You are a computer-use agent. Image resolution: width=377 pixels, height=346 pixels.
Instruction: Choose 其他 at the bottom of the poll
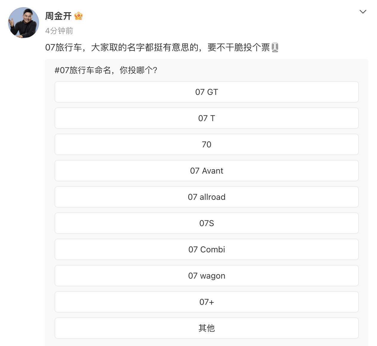206,328
